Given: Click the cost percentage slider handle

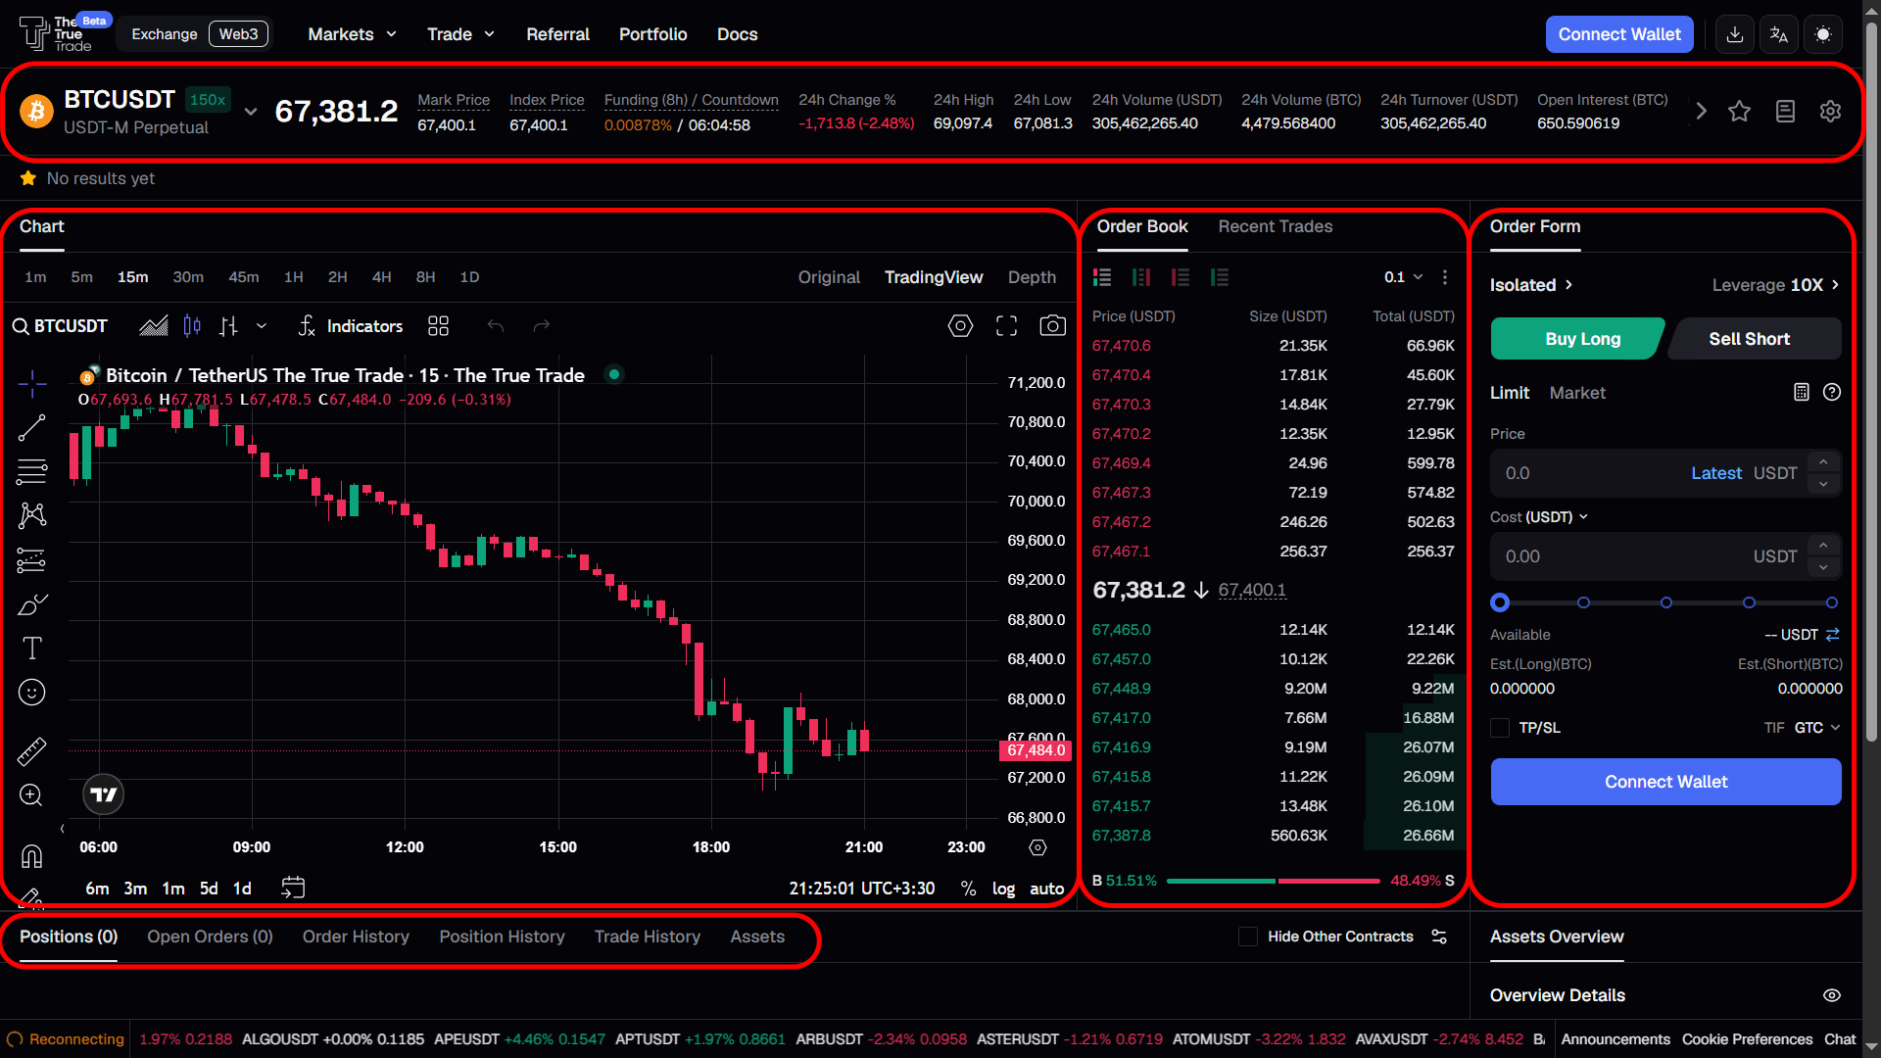Looking at the screenshot, I should [x=1500, y=602].
